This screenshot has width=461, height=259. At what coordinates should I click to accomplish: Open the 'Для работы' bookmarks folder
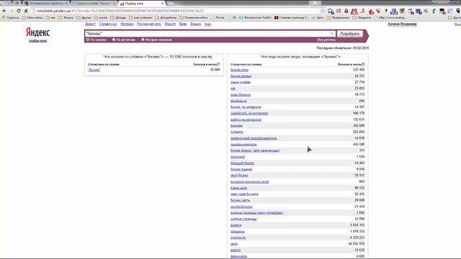click(166, 17)
